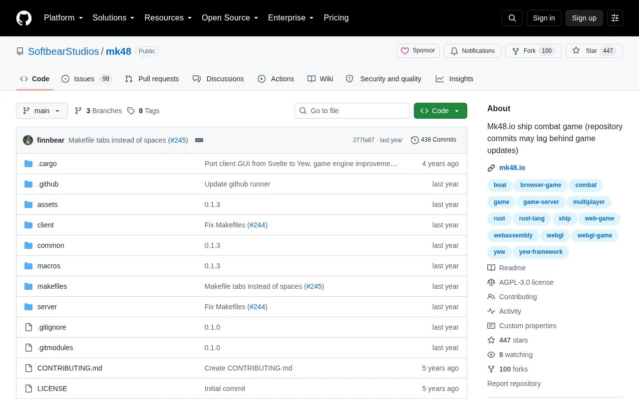Switch to the Pull requests tab

[152, 79]
